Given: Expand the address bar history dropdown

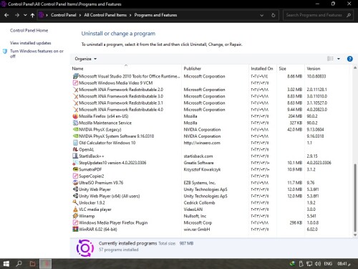Looking at the screenshot, I should point(261,15).
